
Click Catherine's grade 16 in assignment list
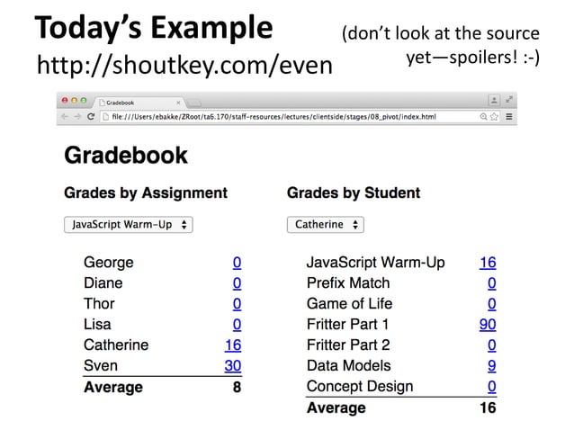233,345
